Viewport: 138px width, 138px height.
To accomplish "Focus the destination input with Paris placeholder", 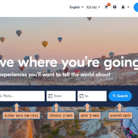I will (22, 96).
